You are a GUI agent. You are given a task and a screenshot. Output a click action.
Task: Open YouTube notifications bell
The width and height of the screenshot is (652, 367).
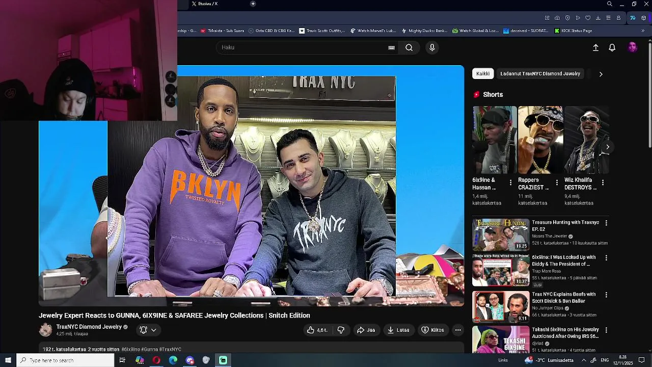[x=612, y=47]
